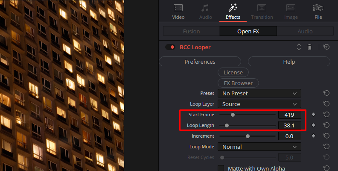Reset Start Frame to default
This screenshot has height=171, width=338.
[x=326, y=115]
